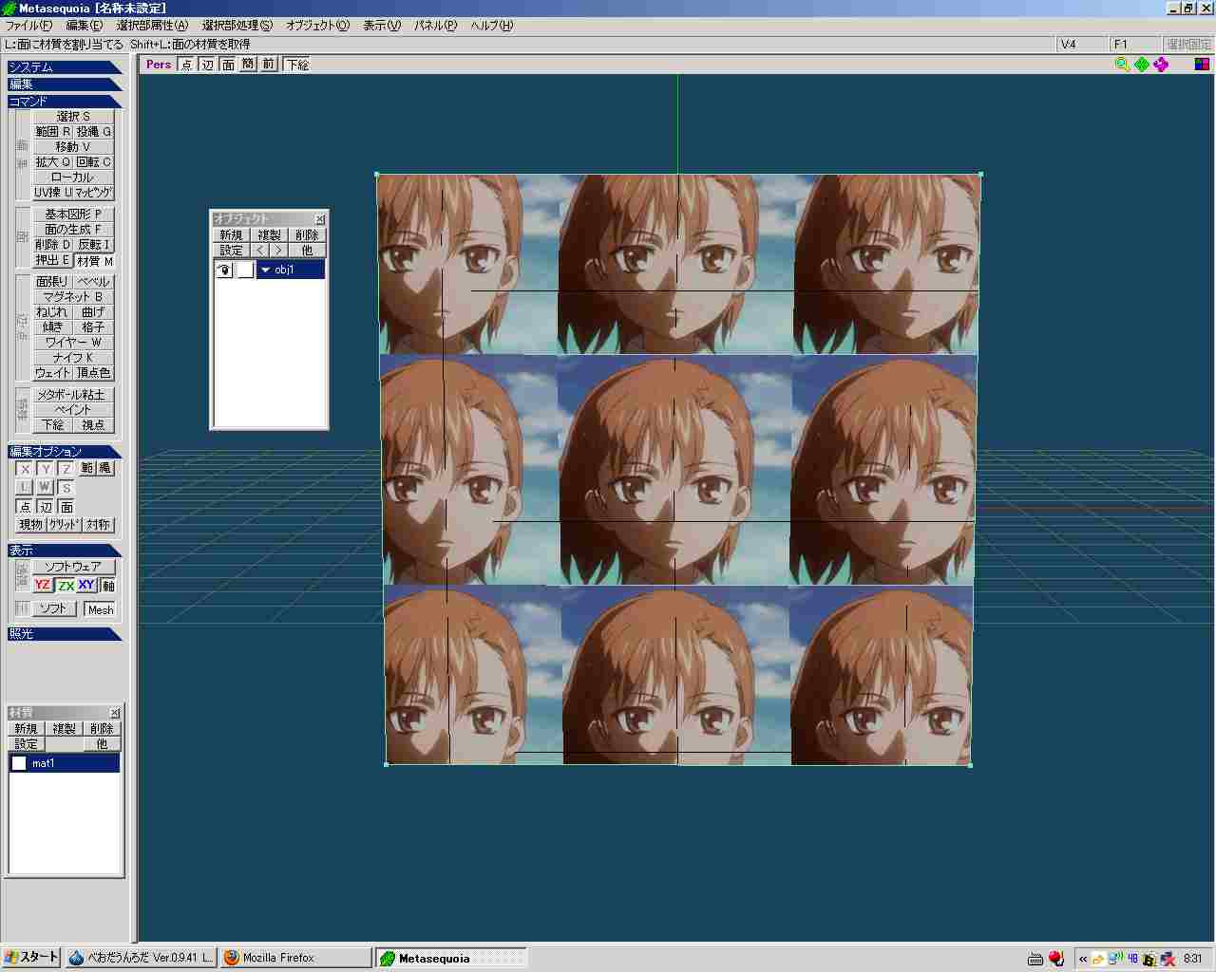The width and height of the screenshot is (1216, 972).
Task: Click the lock box next to obj1 eye
Action: [x=245, y=270]
